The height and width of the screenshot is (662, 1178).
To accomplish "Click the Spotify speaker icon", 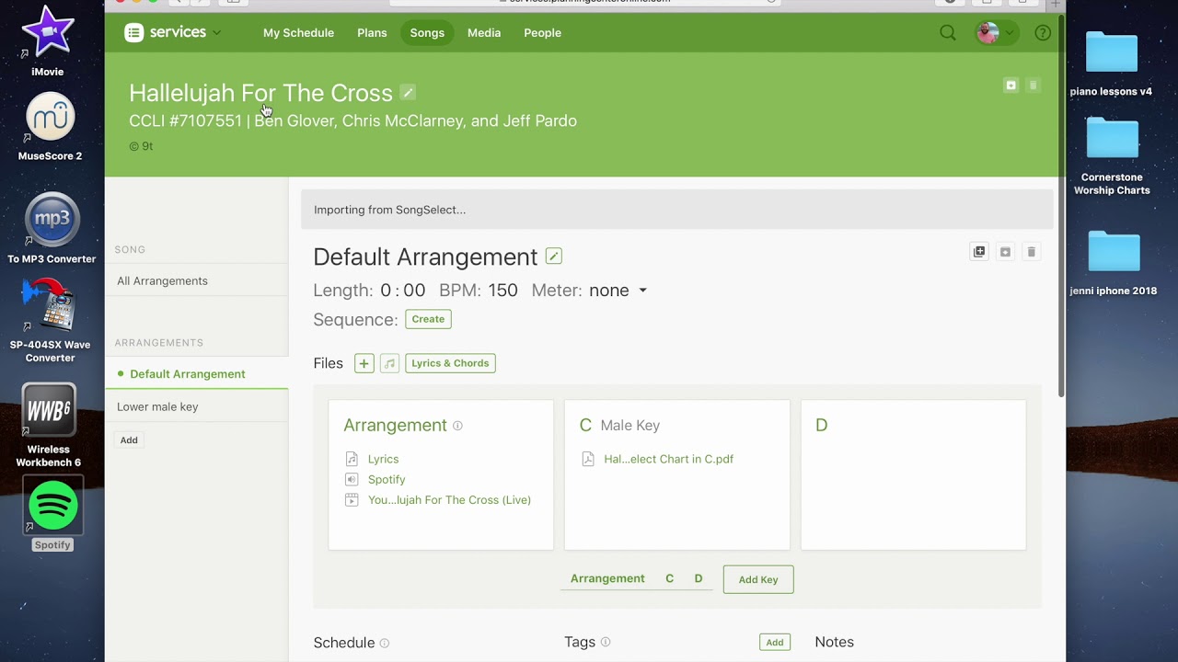I will (x=352, y=479).
